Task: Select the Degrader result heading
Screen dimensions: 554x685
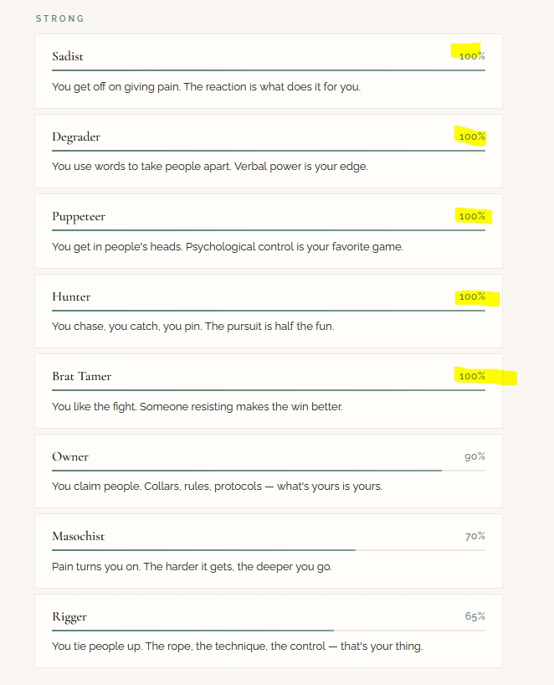Action: click(x=76, y=136)
